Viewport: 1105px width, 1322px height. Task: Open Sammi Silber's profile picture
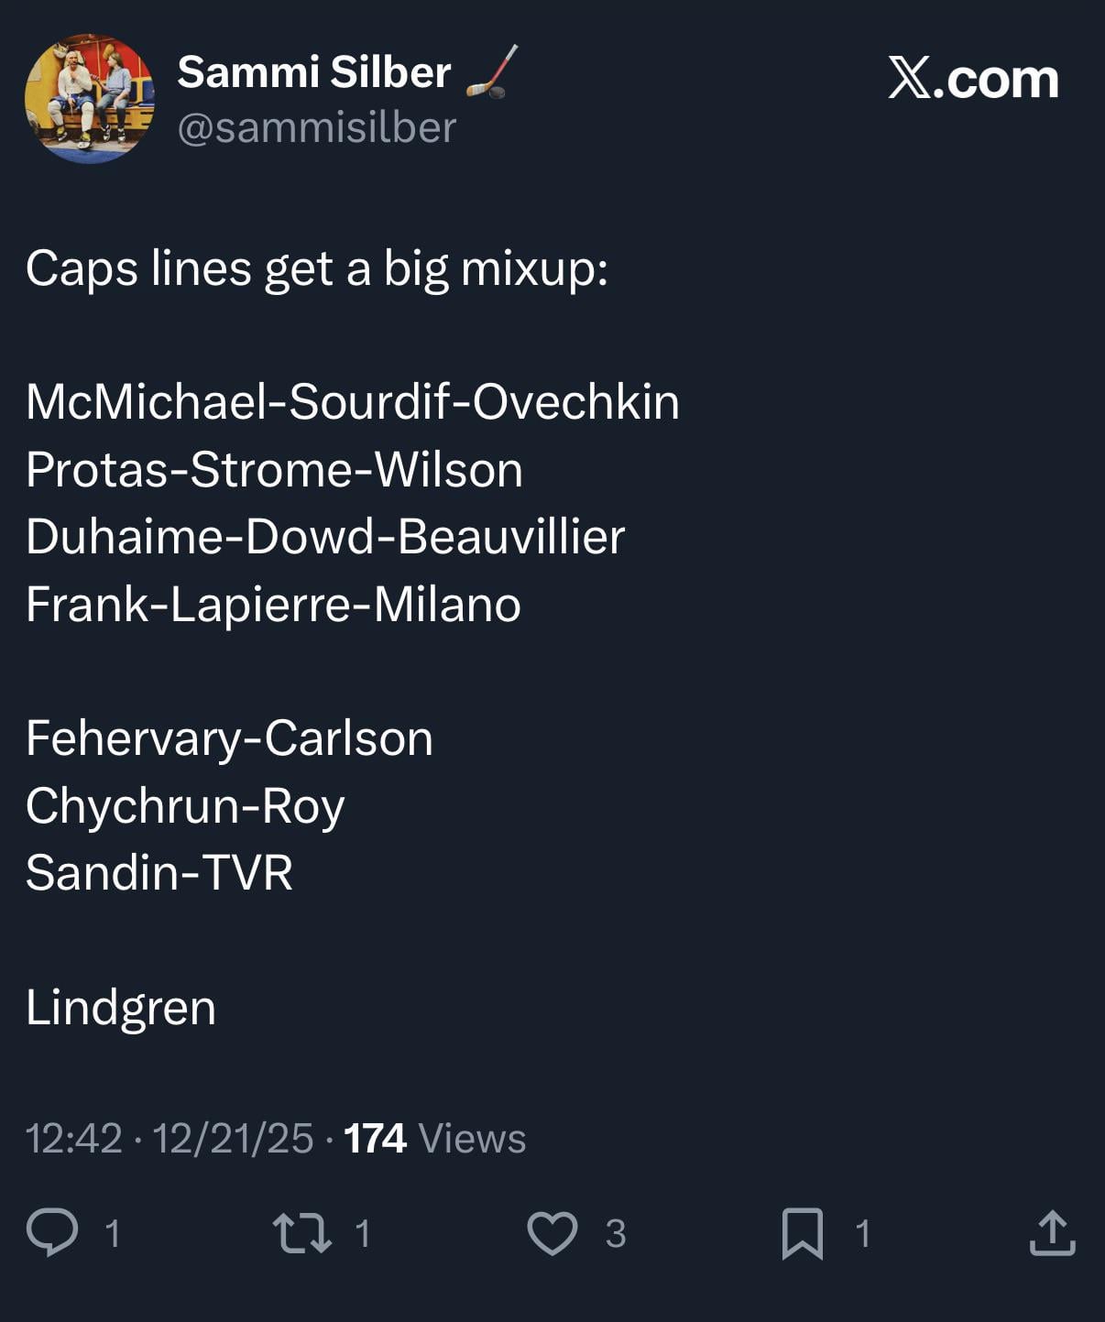point(90,99)
